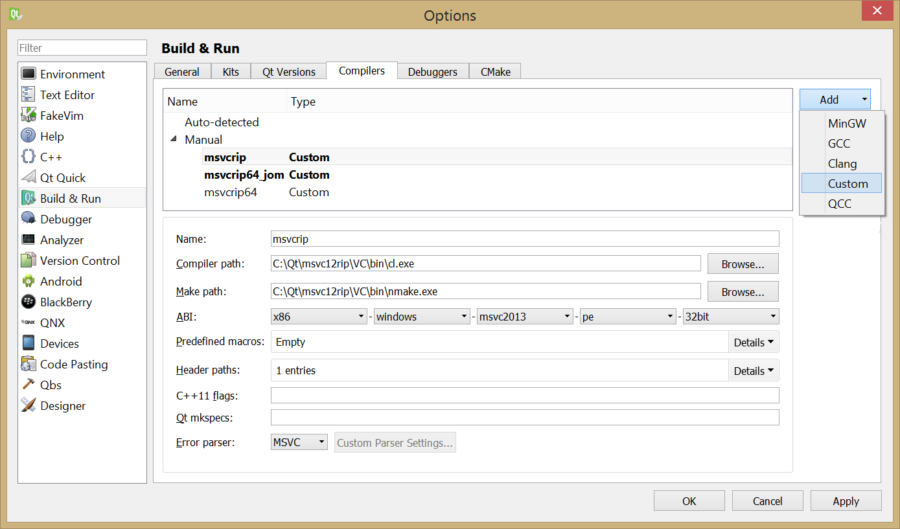Click the C++11 flags field

(x=525, y=395)
